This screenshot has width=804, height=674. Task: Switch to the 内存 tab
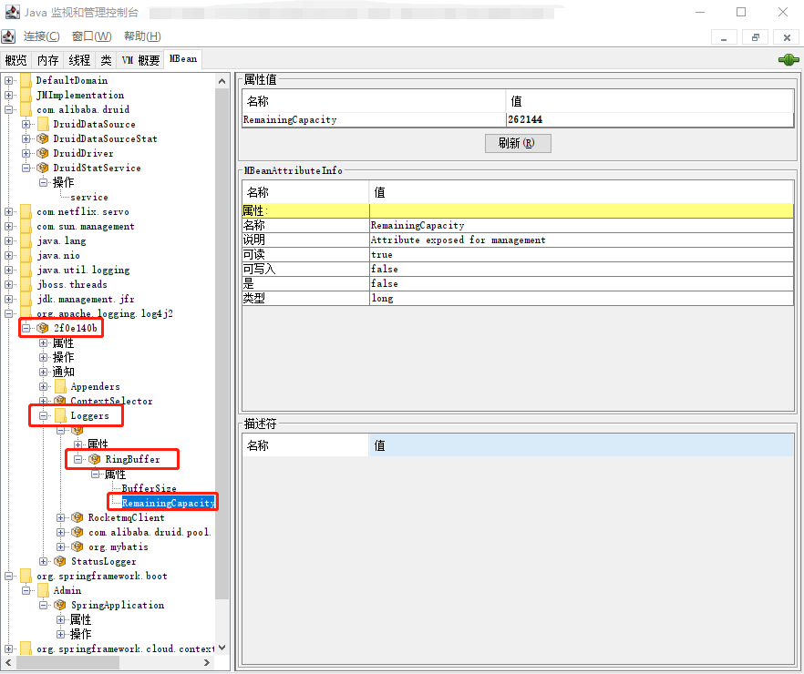pyautogui.click(x=47, y=60)
